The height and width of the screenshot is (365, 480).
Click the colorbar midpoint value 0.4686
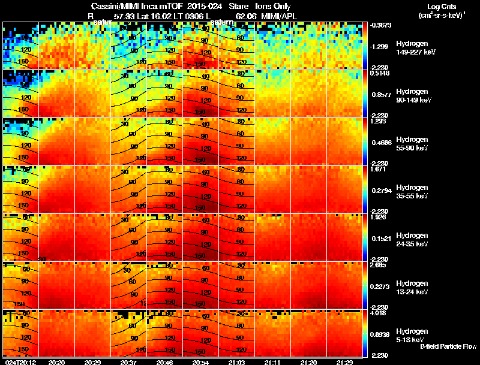[382, 143]
